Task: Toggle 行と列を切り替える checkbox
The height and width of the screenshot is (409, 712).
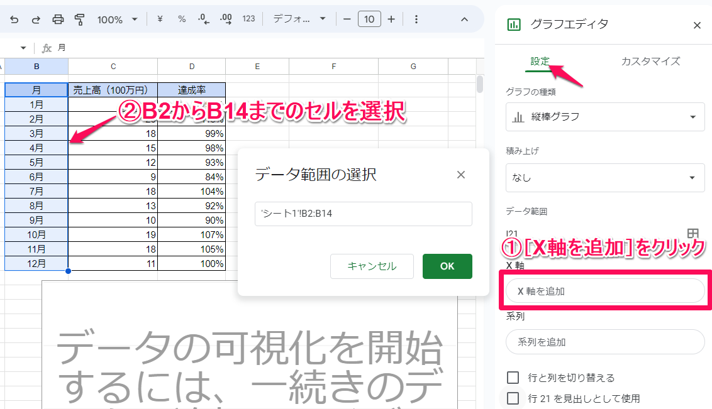Action: pos(513,377)
